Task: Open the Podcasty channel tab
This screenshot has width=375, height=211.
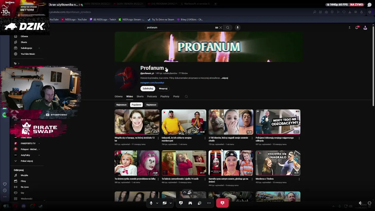Action: pos(152,96)
